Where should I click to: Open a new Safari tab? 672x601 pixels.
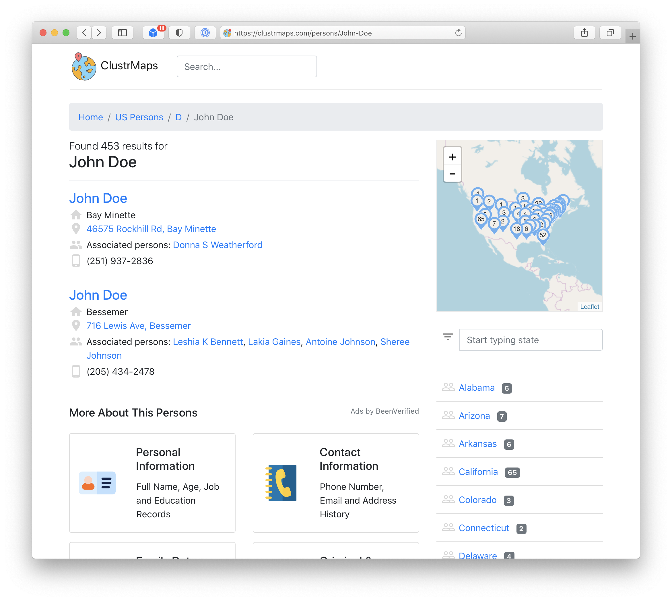[632, 36]
